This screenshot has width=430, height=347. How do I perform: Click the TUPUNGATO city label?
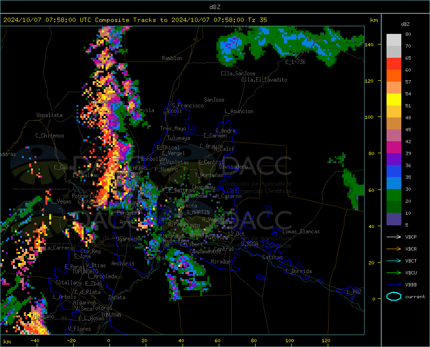(86, 272)
